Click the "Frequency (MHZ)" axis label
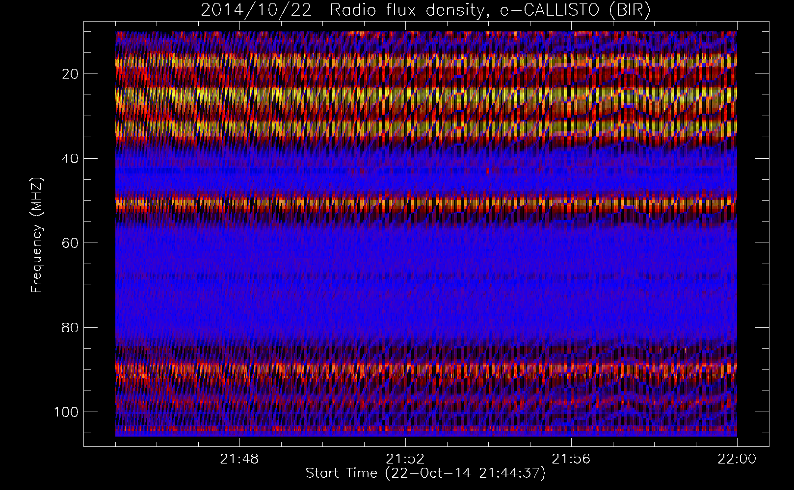 pos(37,235)
